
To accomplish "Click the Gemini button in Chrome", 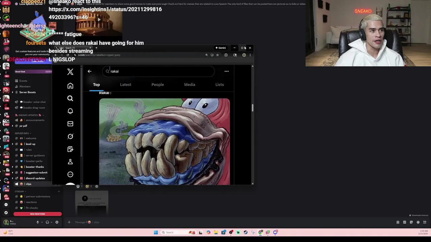I will click(x=221, y=48).
